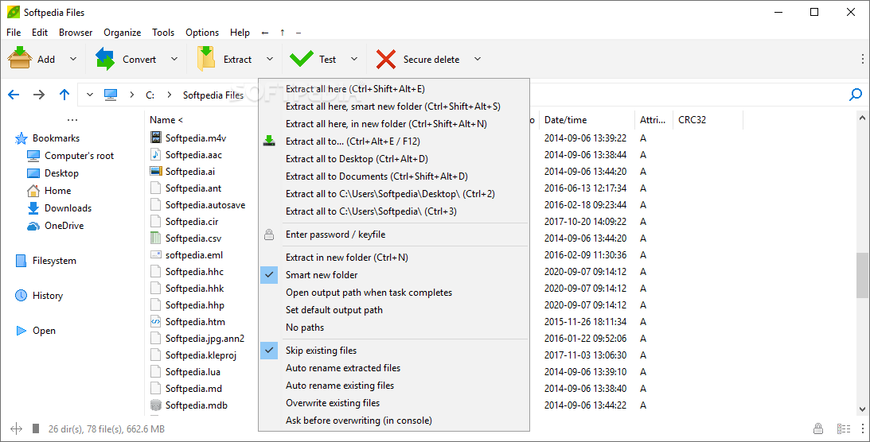Click the sidebar ellipsis above Bookmarks
Image resolution: width=870 pixels, height=442 pixels.
click(72, 120)
